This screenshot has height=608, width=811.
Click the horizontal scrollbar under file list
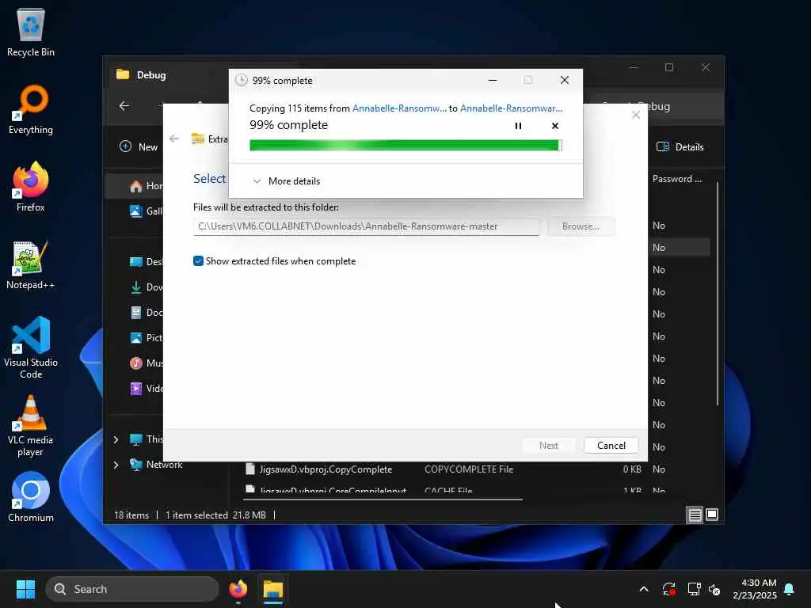point(383,500)
